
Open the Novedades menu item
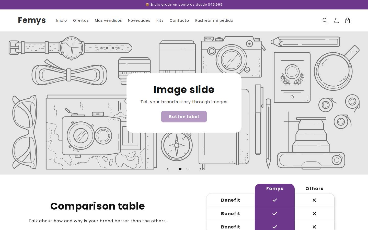[139, 20]
